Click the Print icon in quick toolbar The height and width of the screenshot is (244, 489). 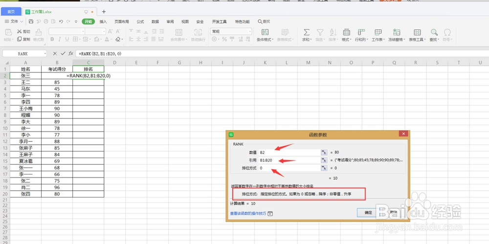point(46,22)
